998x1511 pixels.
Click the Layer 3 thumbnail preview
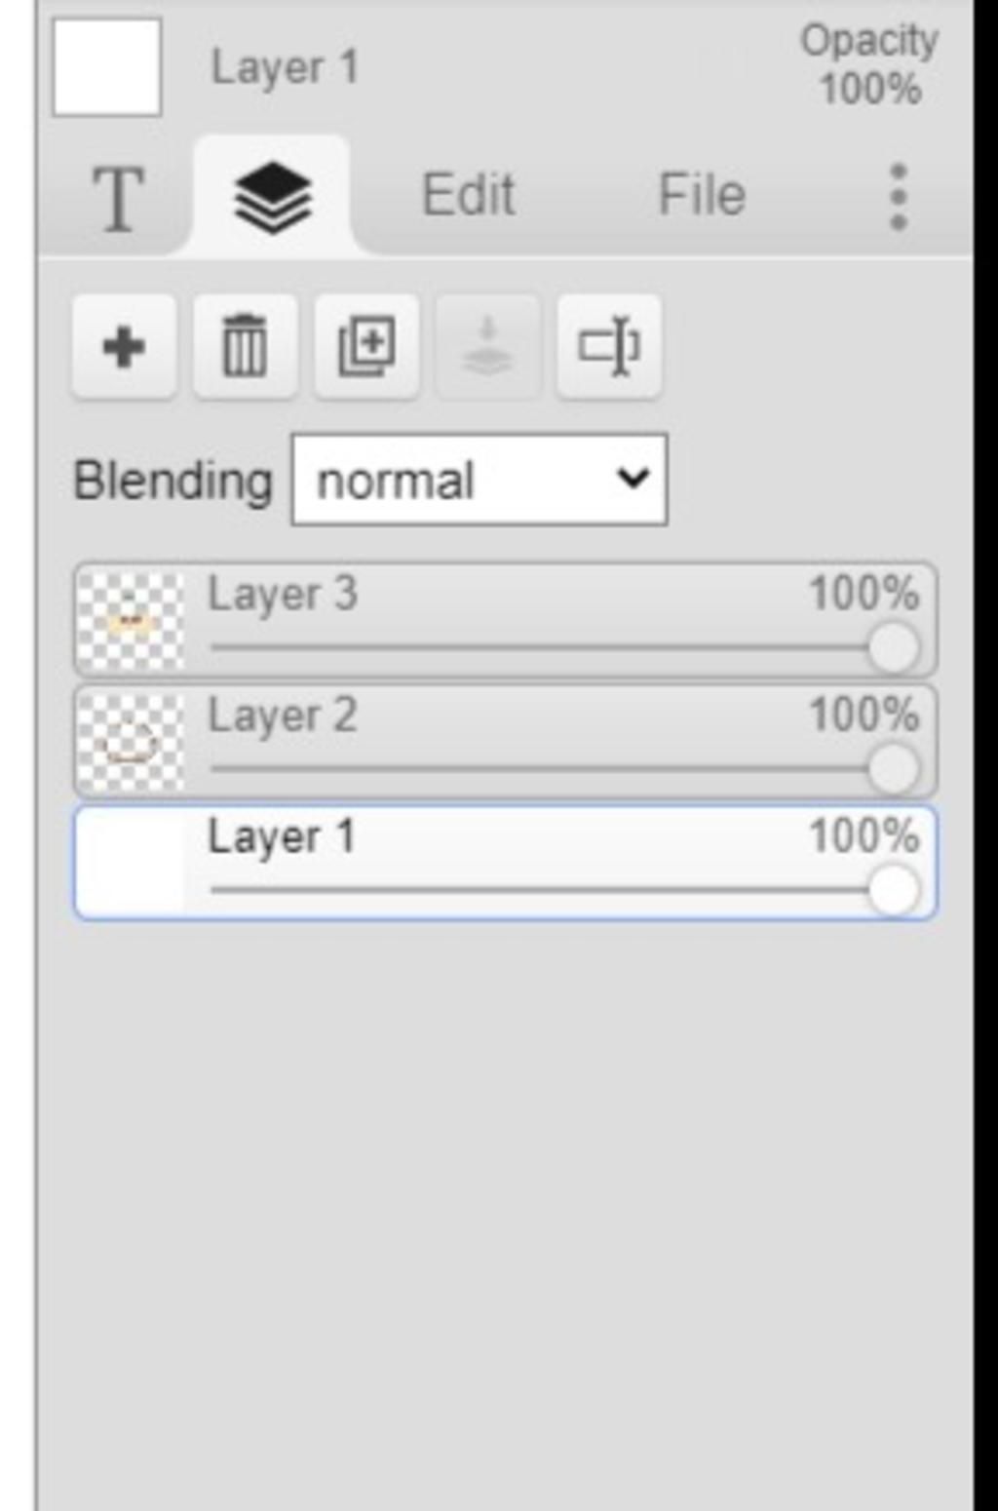(131, 620)
